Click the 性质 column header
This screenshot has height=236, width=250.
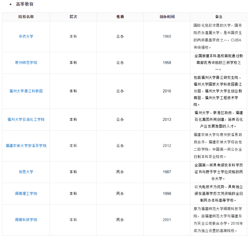click(120, 17)
